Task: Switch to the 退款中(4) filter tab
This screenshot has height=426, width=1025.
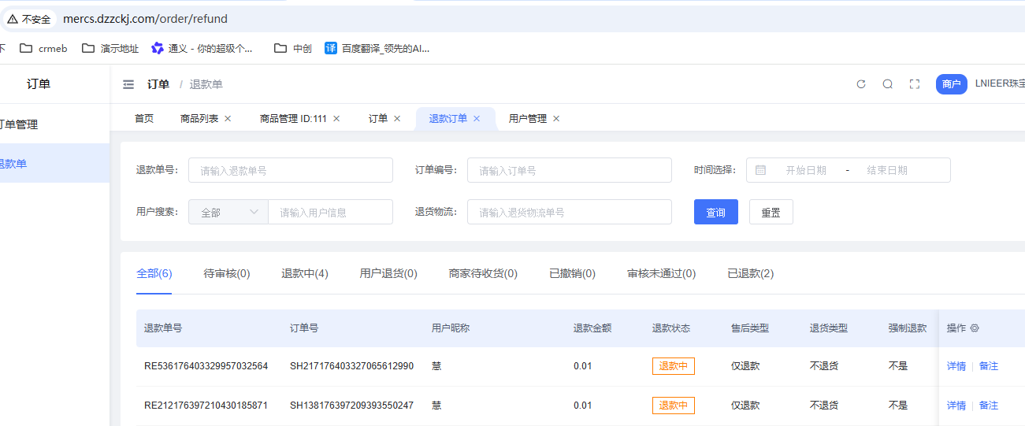Action: pos(305,273)
